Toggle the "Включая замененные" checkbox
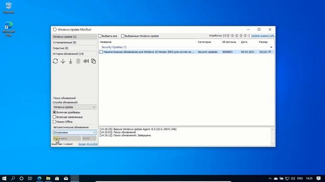Screen dimensions: 325x182 point(54,117)
